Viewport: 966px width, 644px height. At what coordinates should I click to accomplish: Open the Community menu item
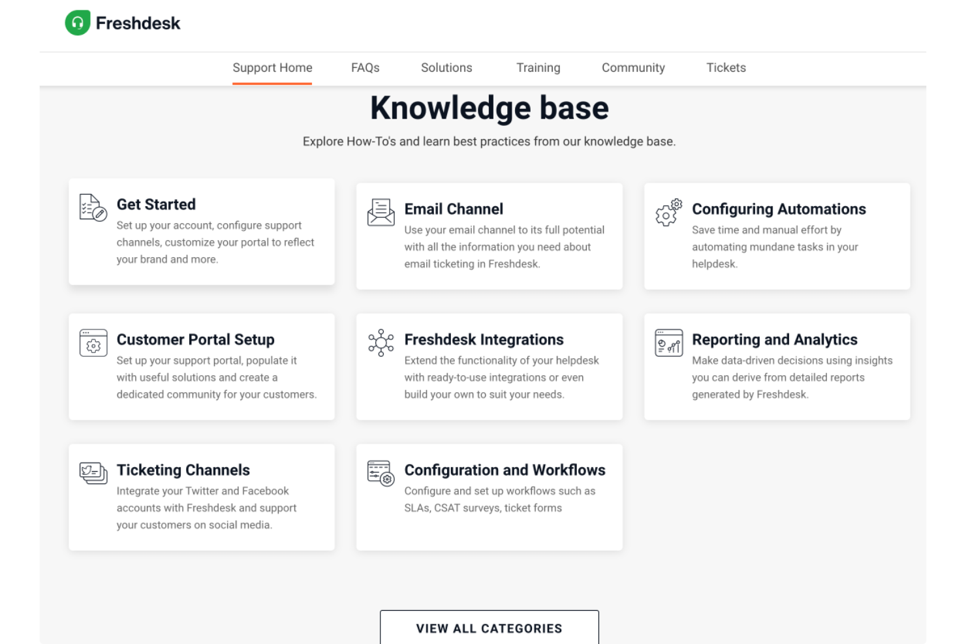tap(632, 68)
